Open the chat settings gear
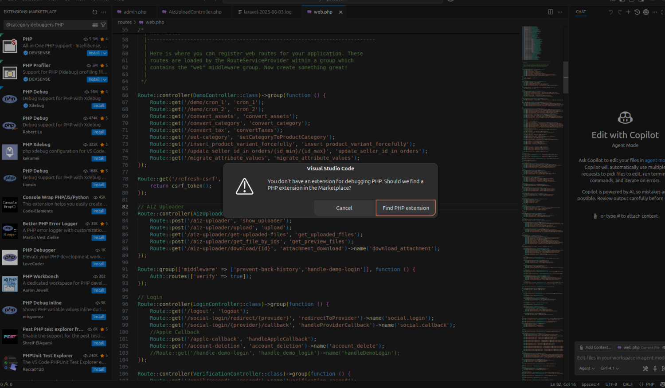Image resolution: width=665 pixels, height=388 pixels. 646,12
